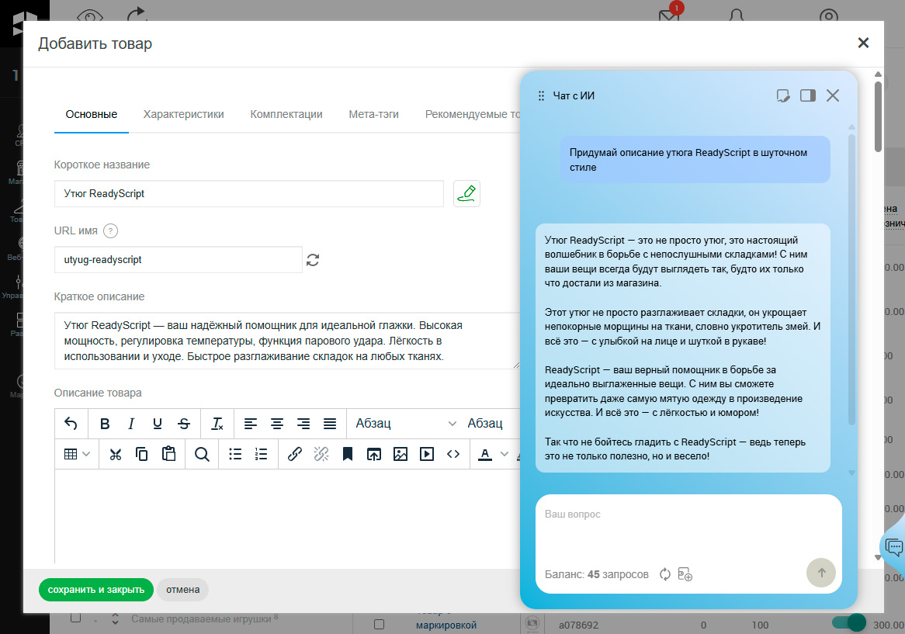
Task: Toggle strikethrough formatting
Action: coord(183,424)
